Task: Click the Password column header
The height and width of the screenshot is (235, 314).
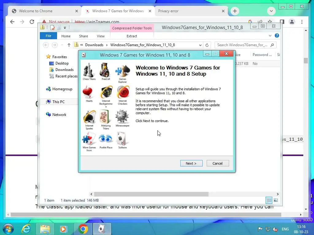Action: (262, 55)
